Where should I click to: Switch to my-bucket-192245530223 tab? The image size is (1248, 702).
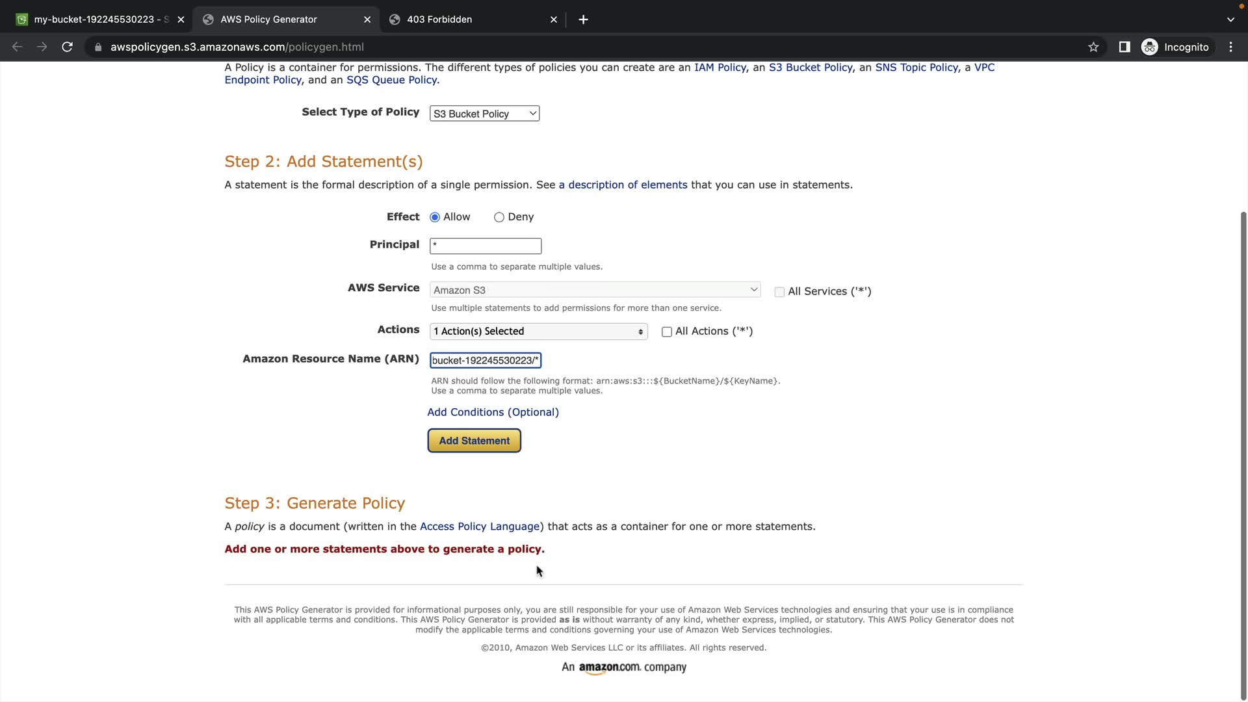pyautogui.click(x=97, y=19)
